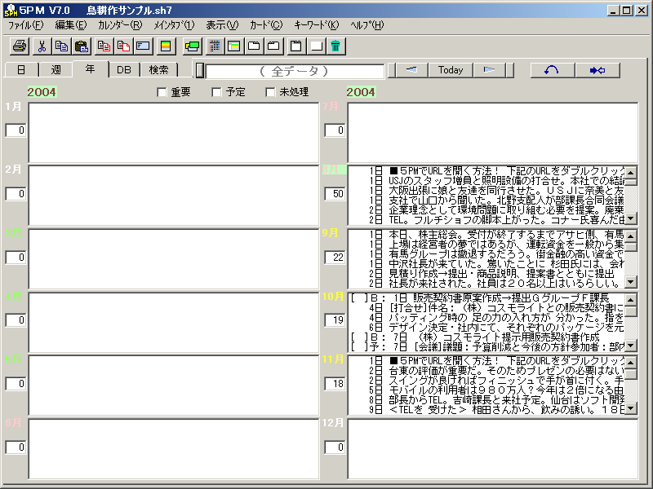Click the teal trash can icon
653x489 pixels.
(x=335, y=46)
